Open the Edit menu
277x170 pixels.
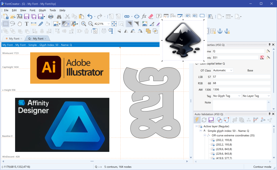(x=14, y=10)
